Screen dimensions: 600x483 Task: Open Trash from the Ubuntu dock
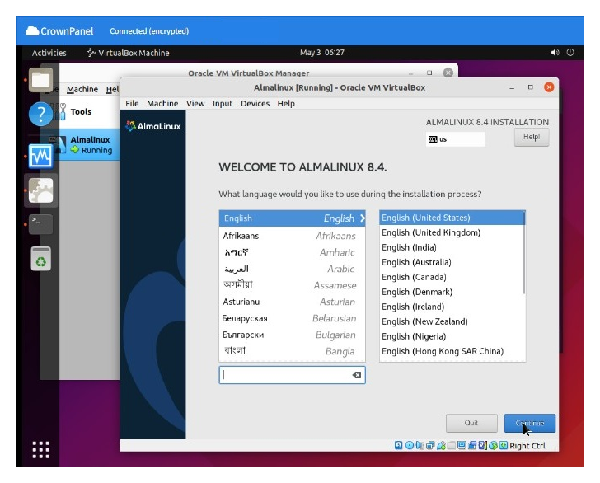41,259
